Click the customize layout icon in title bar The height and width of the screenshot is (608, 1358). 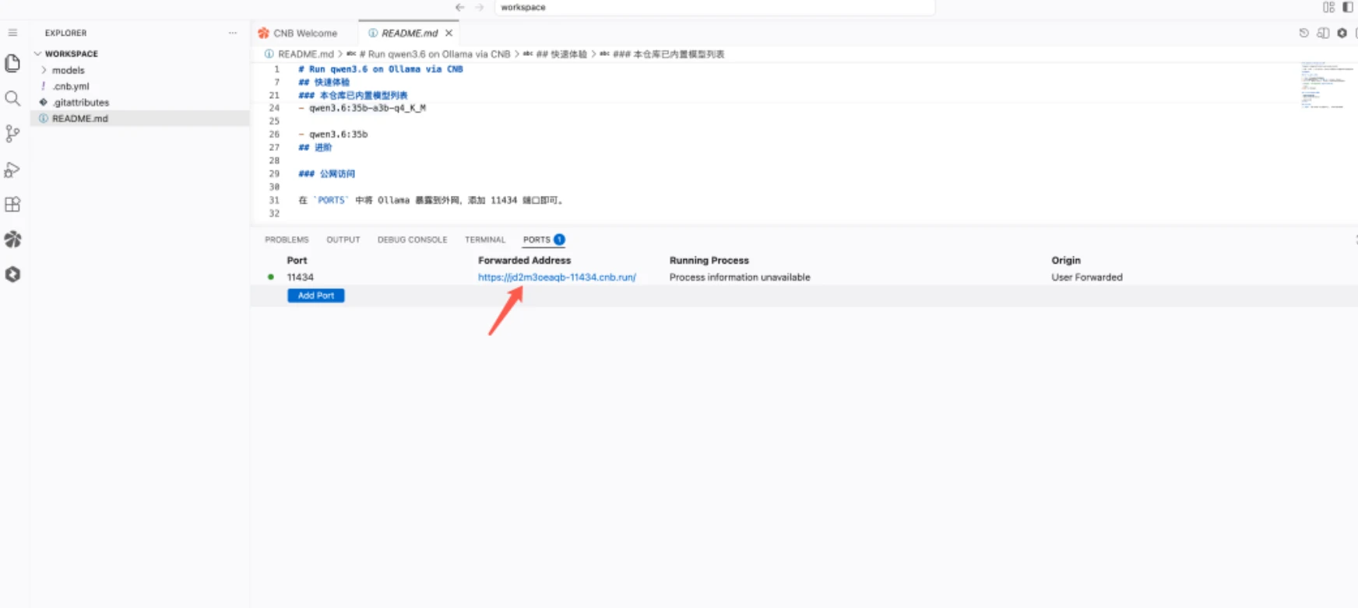click(1328, 7)
